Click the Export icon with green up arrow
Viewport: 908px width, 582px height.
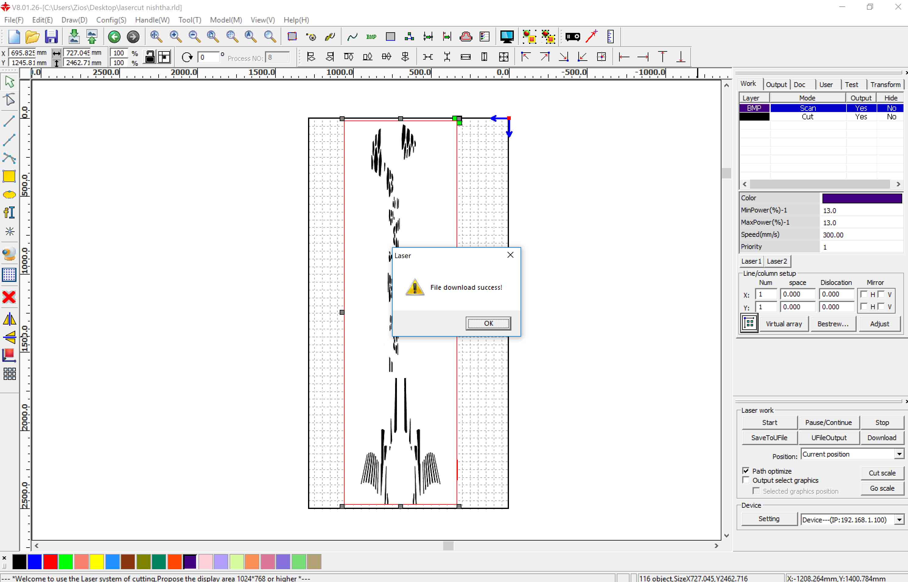92,37
